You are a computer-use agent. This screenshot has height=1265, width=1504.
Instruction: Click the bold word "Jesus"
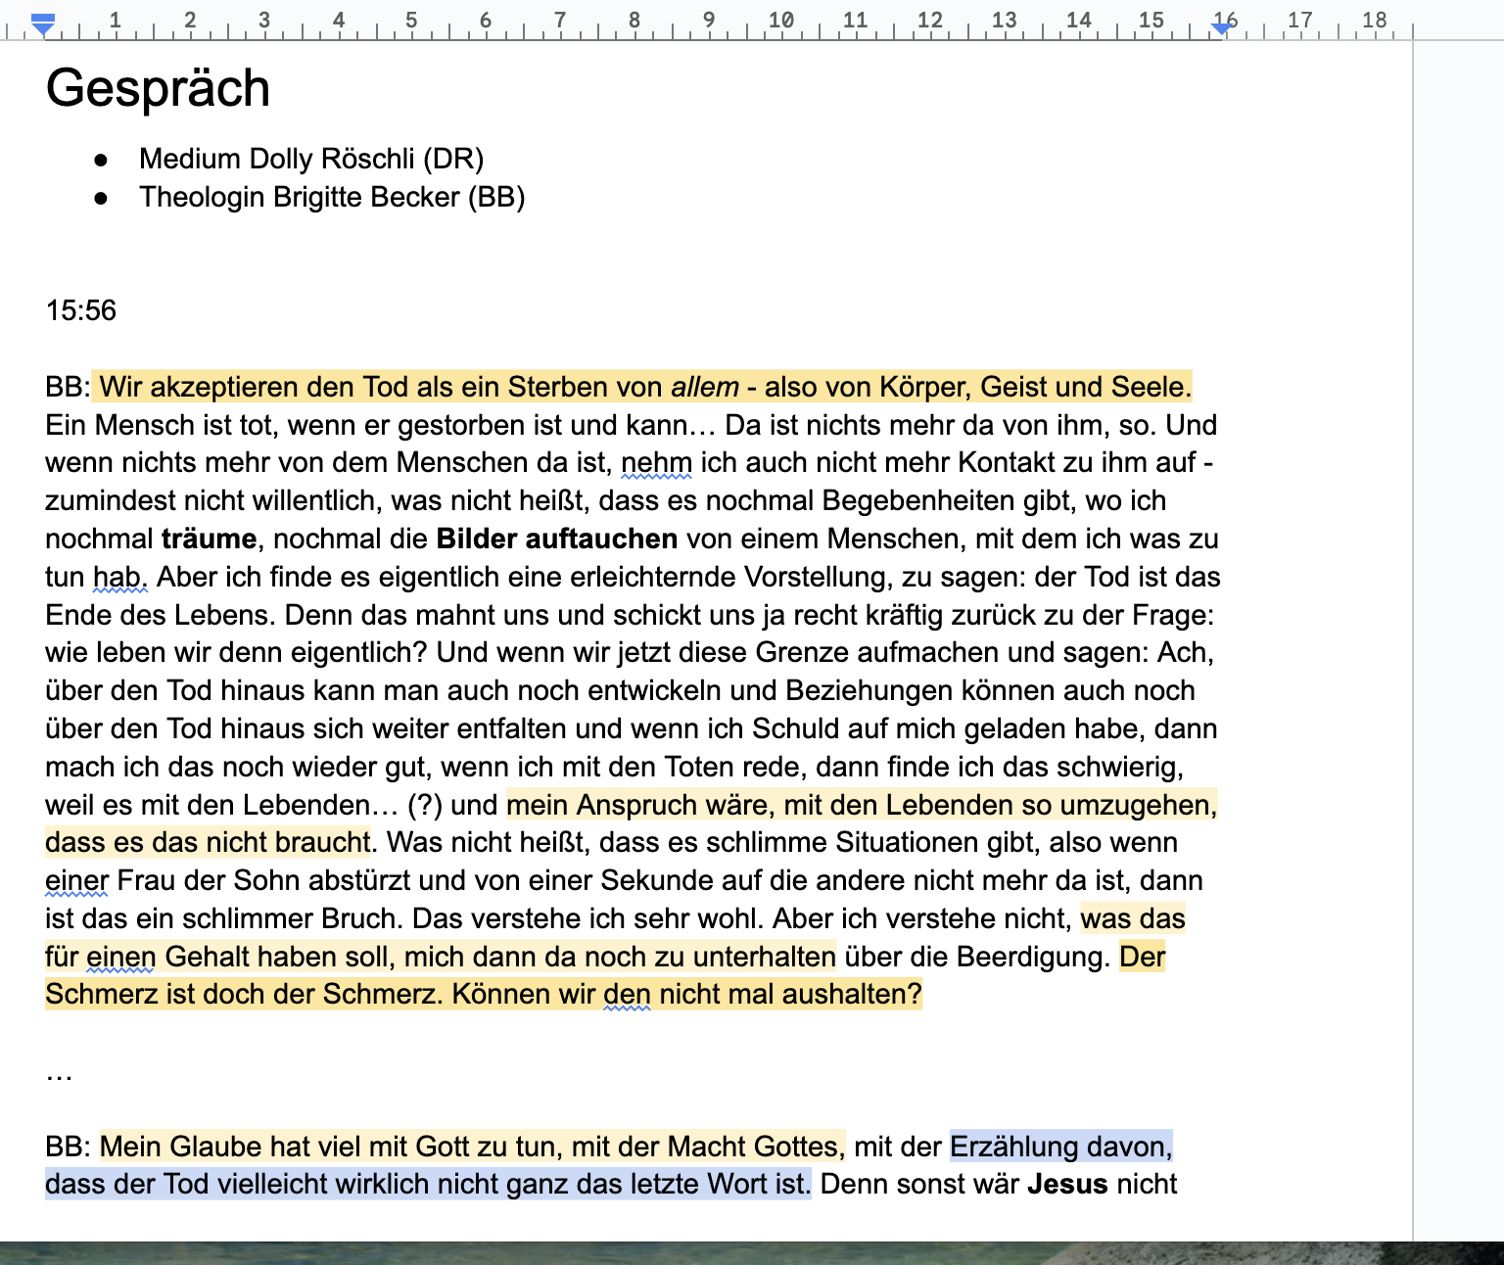click(1066, 1185)
